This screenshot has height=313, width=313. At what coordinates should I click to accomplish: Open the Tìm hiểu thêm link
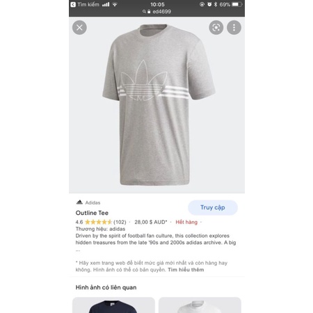pyautogui.click(x=186, y=270)
